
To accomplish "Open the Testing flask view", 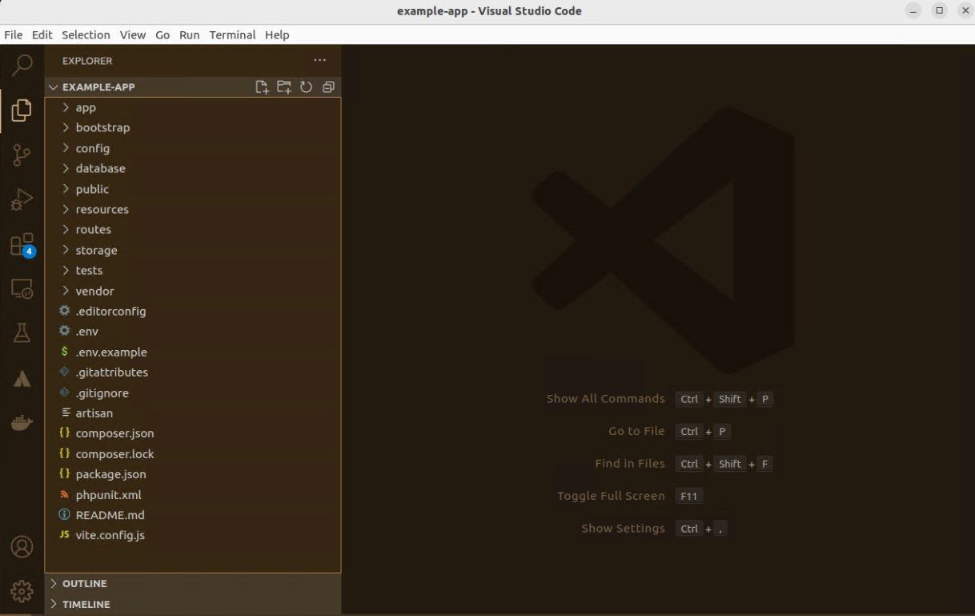I will click(x=22, y=333).
